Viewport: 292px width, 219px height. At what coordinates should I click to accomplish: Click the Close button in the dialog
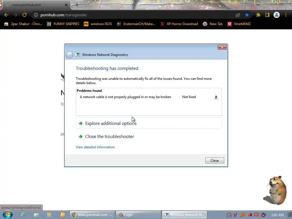coord(214,160)
